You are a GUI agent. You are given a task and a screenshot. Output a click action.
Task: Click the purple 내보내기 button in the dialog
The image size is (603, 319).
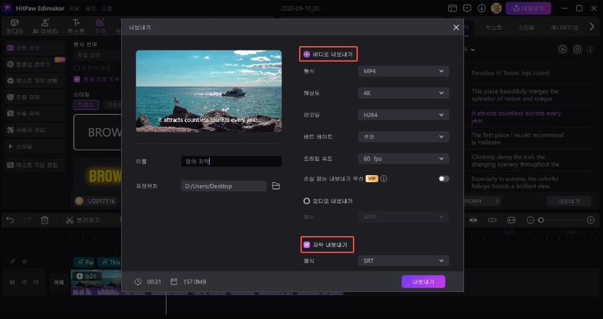(x=423, y=281)
